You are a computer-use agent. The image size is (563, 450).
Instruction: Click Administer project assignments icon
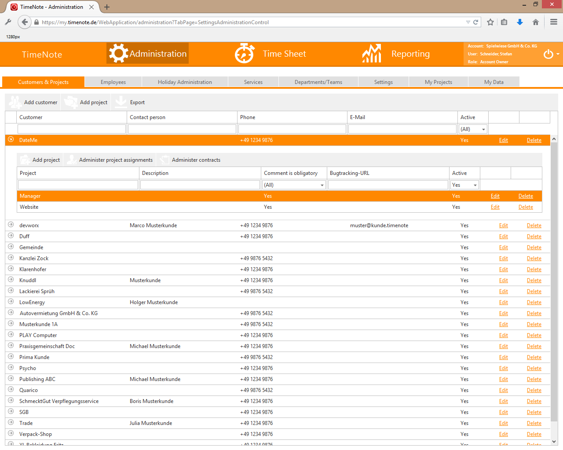coord(71,160)
